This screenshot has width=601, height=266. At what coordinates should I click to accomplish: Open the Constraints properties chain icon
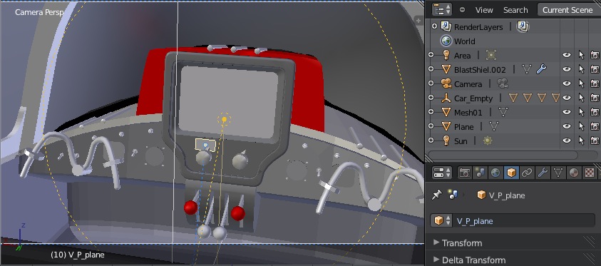527,173
